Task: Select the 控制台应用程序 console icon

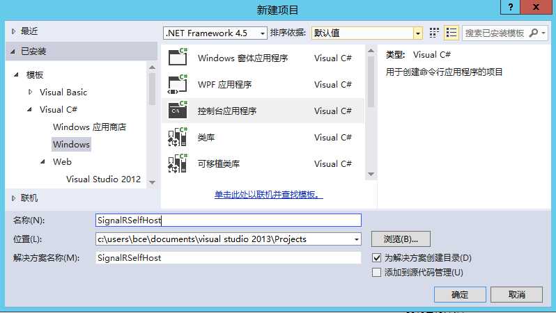Action: pyautogui.click(x=178, y=111)
